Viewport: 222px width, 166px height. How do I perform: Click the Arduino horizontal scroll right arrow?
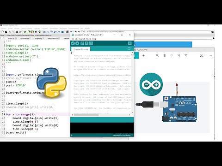click(x=129, y=115)
